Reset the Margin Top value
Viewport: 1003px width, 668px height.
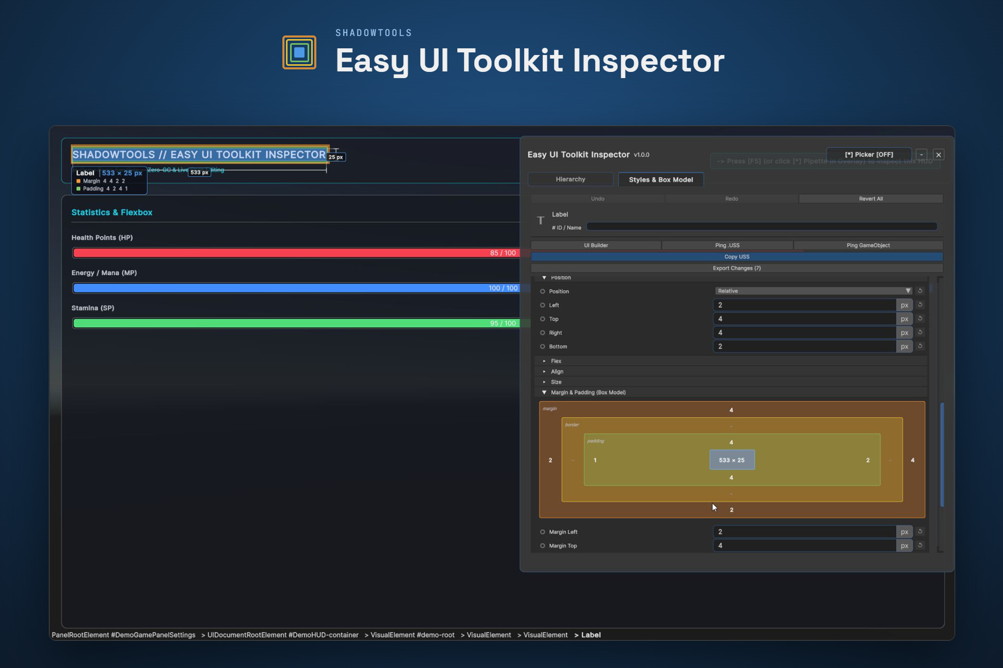920,545
